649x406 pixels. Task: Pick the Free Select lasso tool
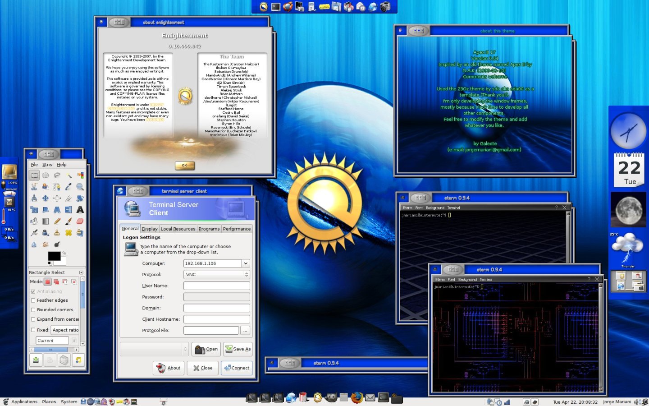[57, 175]
